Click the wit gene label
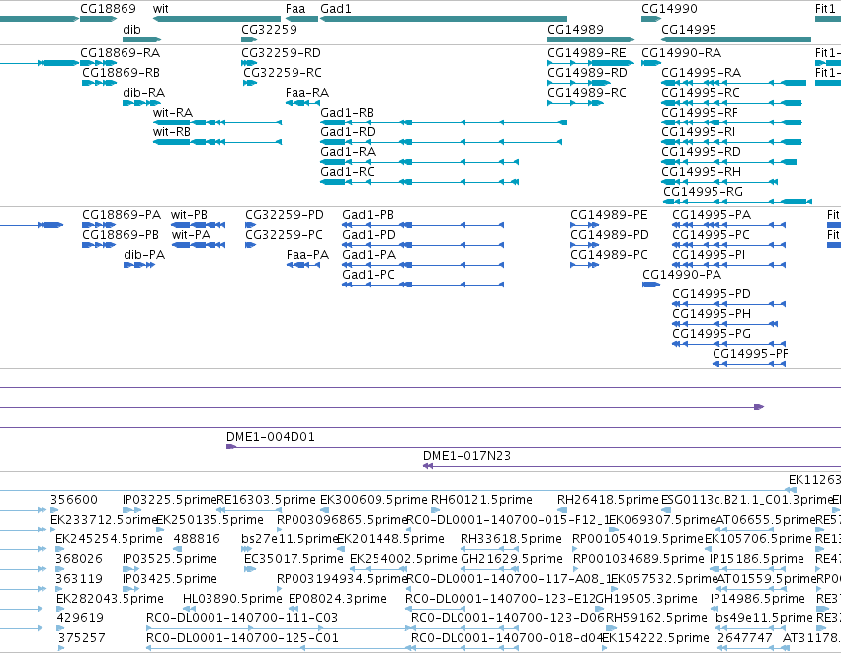This screenshot has width=841, height=653. click(160, 9)
